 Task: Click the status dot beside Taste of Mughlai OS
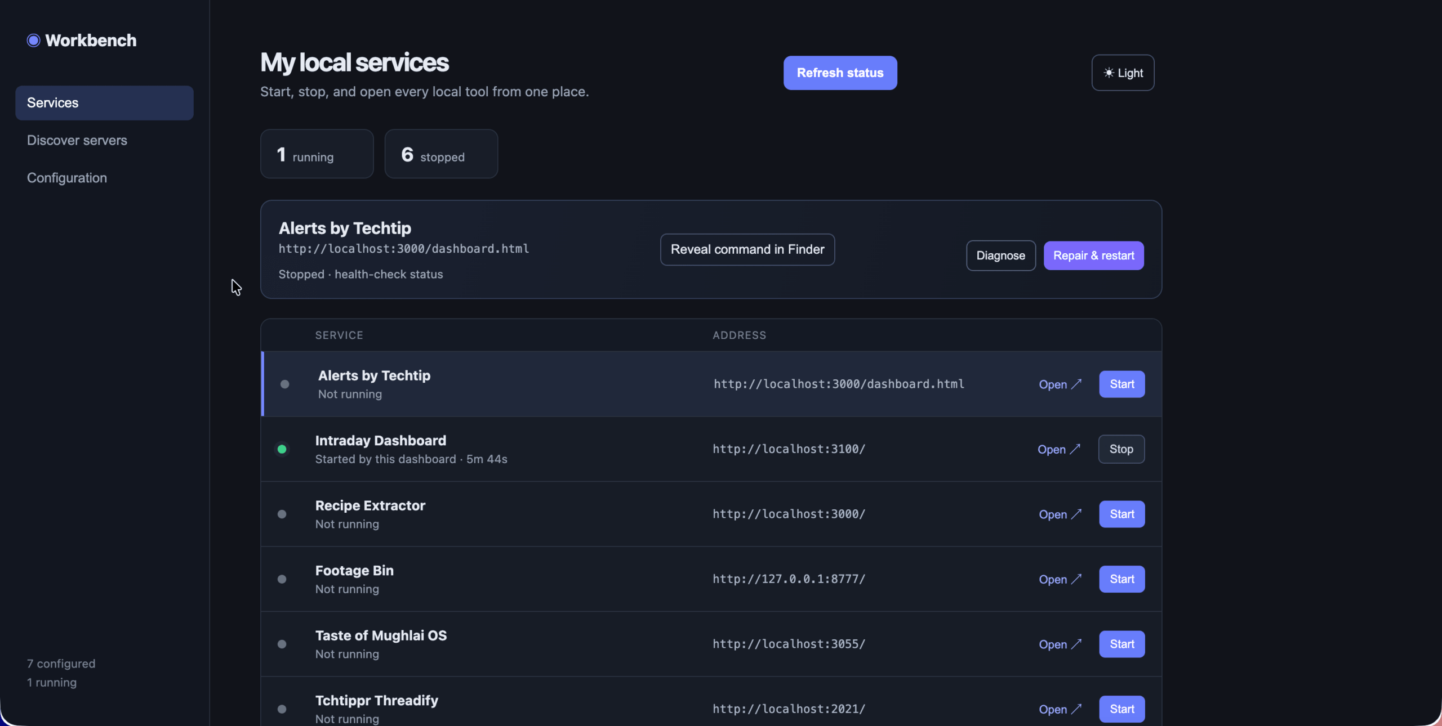282,644
